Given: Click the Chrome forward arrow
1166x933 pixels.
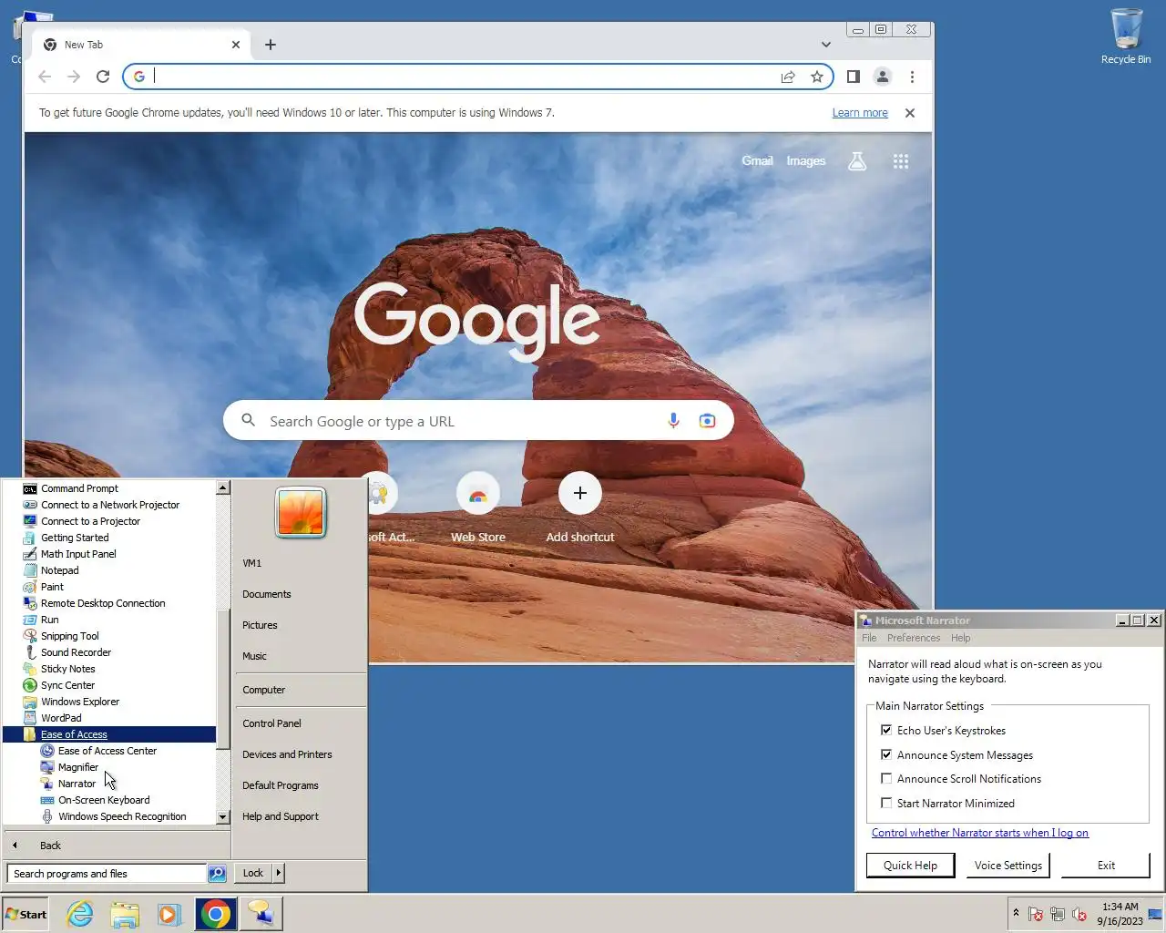Looking at the screenshot, I should point(74,77).
